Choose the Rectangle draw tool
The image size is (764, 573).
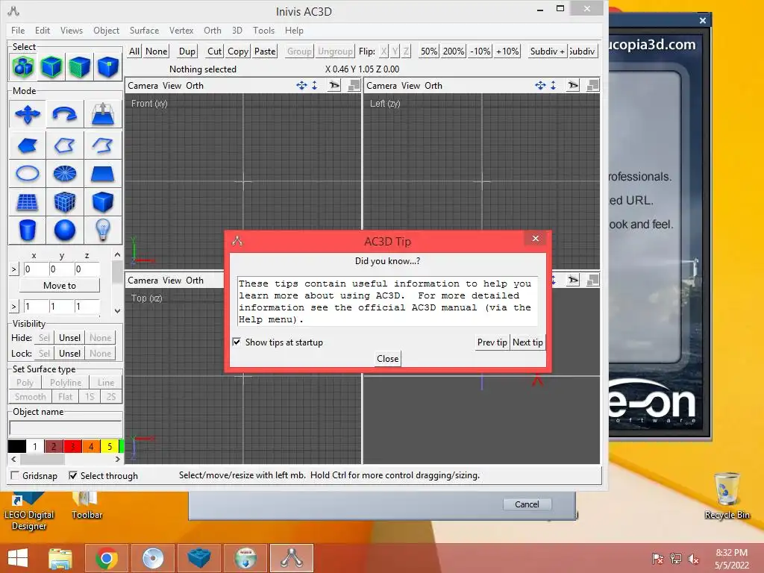coord(103,173)
